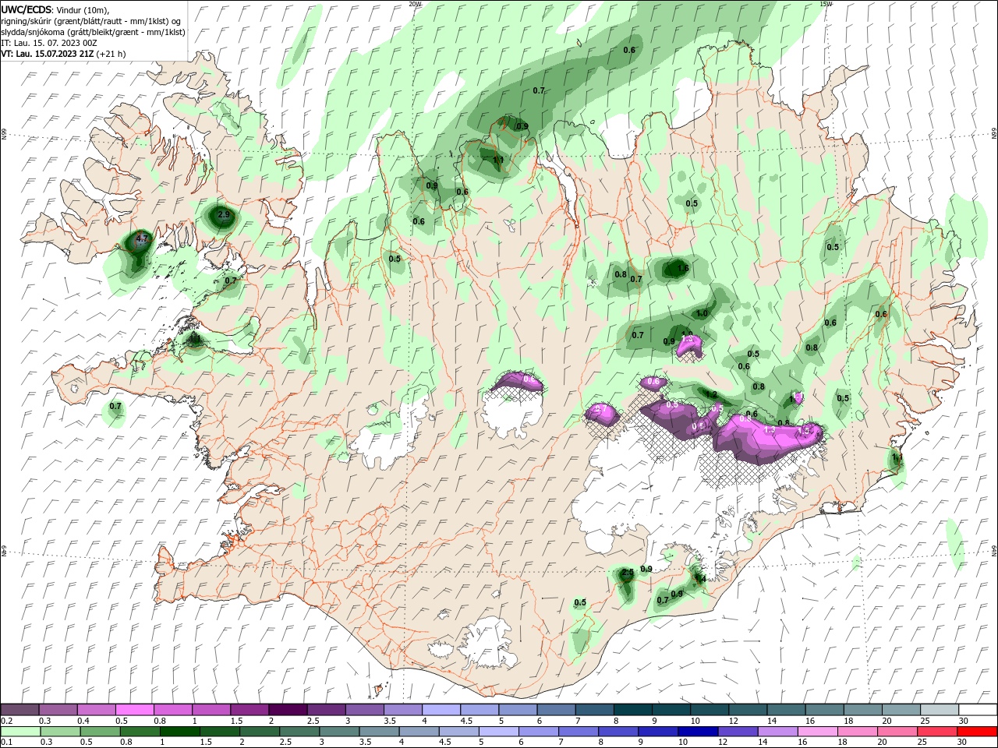Click the 1.6 precipitation value on the map

pos(683,268)
